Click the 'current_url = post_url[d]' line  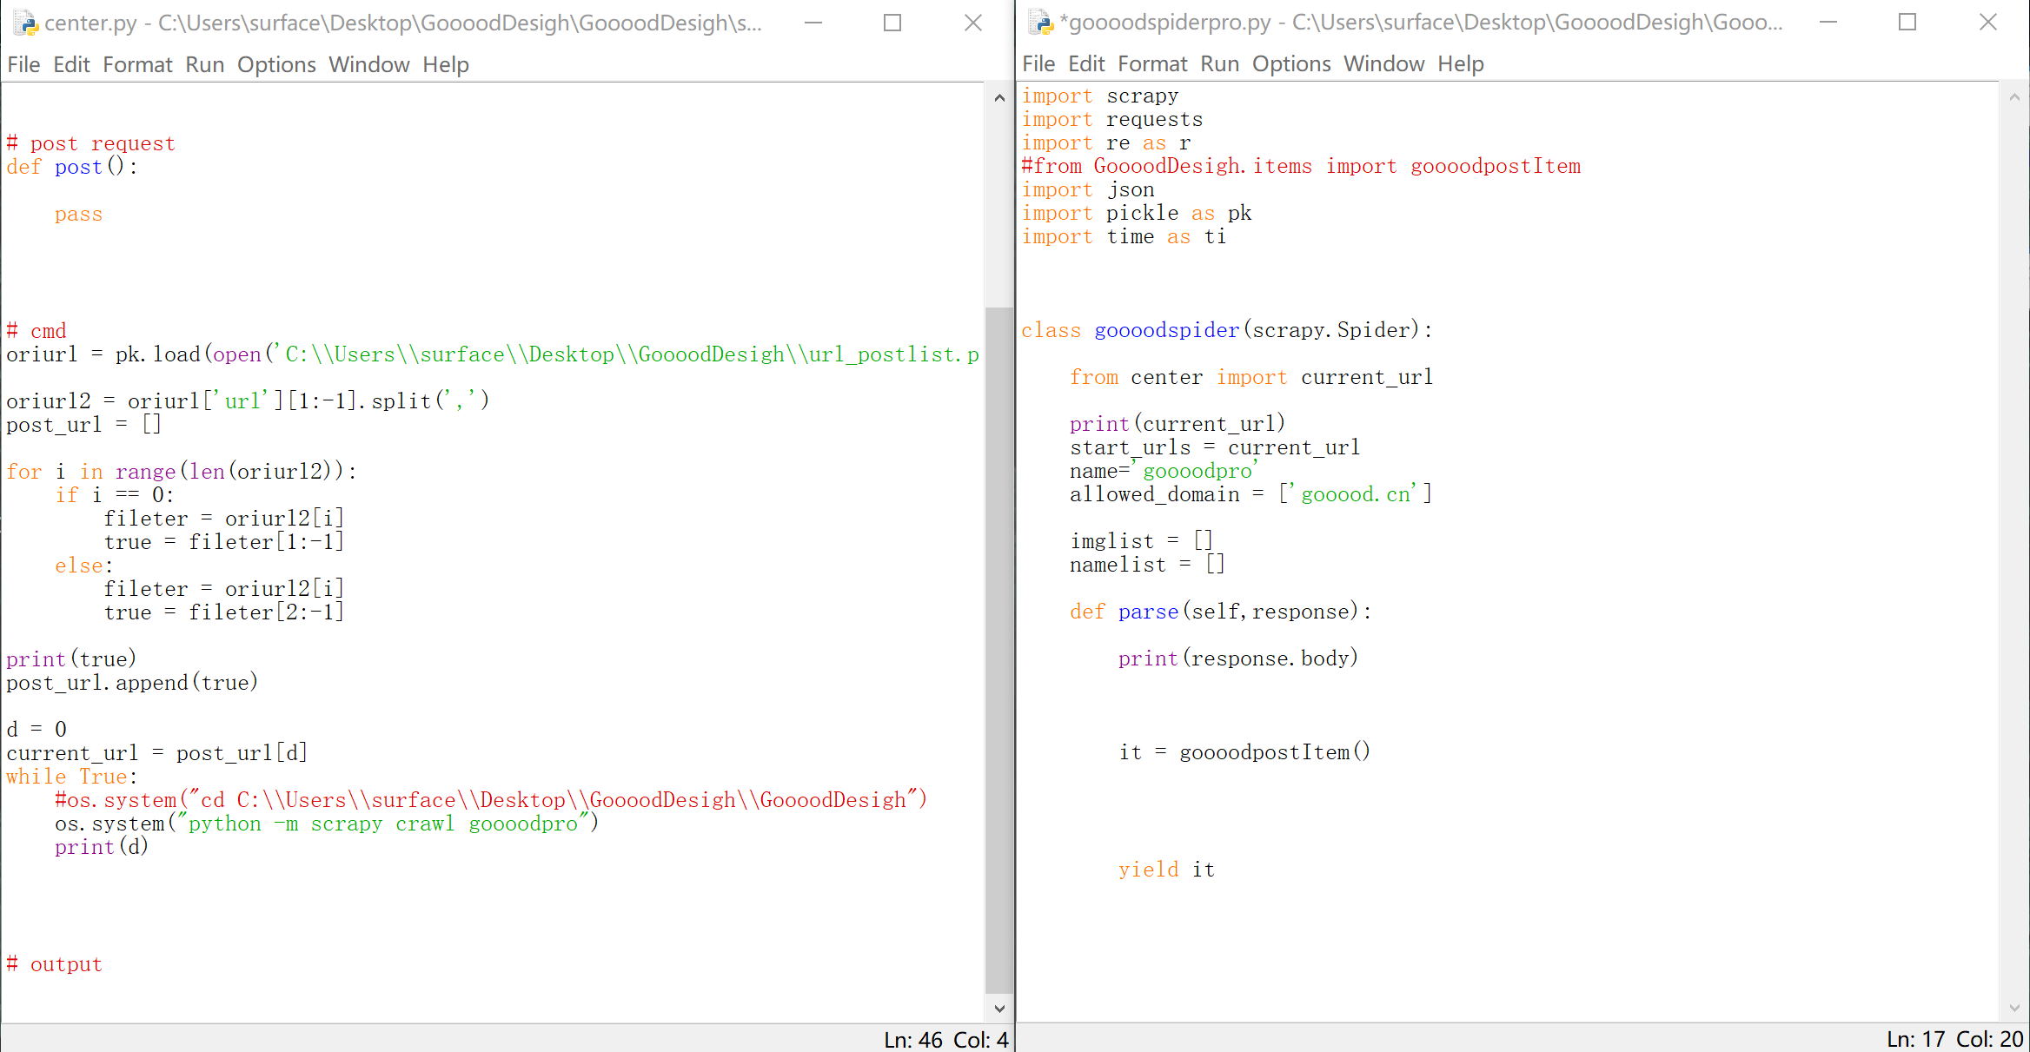(157, 753)
